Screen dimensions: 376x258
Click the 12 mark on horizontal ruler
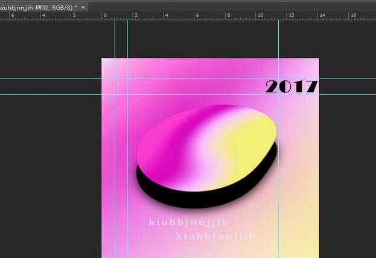pos(290,15)
